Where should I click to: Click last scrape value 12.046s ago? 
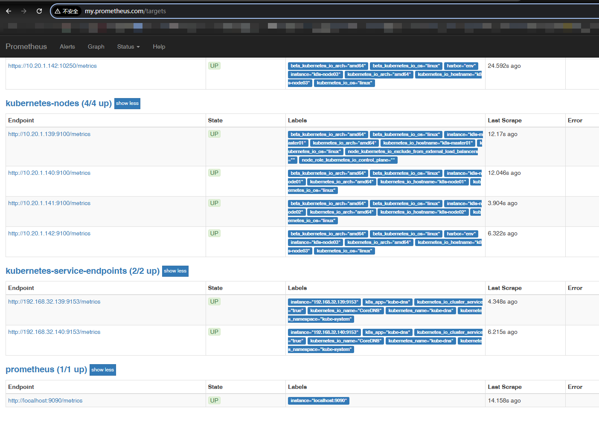(x=504, y=173)
